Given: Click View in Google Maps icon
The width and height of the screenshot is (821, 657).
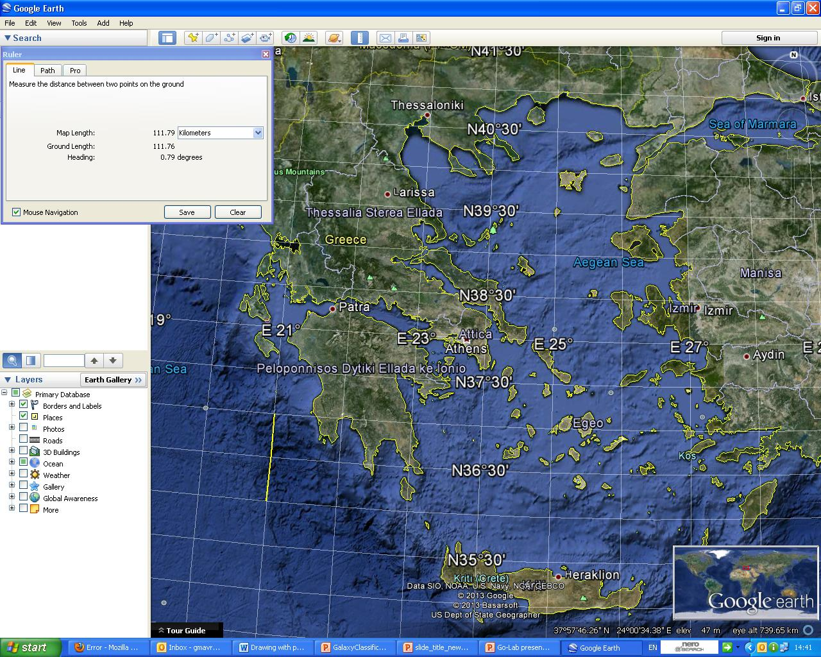Looking at the screenshot, I should (421, 38).
